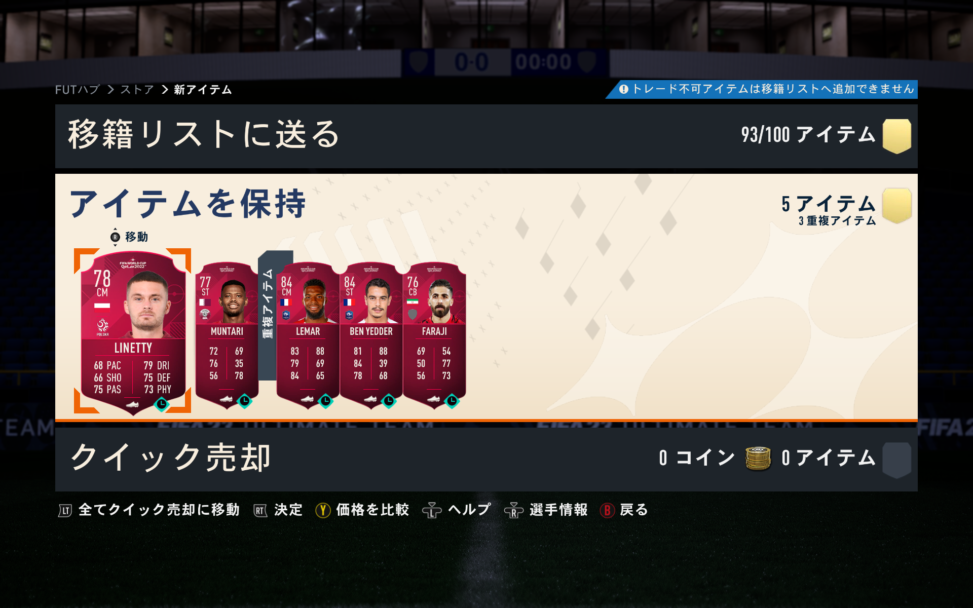Image resolution: width=973 pixels, height=608 pixels.
Task: Click the ストア breadcrumb link
Action: 137,90
